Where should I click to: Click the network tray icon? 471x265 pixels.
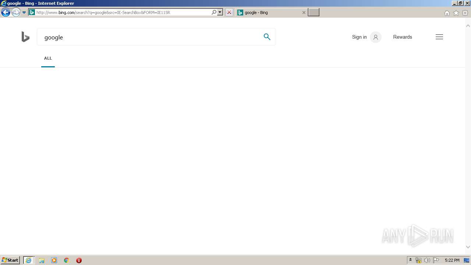[x=418, y=260]
